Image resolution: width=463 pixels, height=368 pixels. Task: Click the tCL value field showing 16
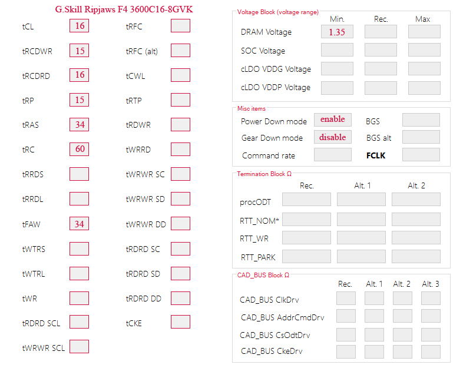pos(79,26)
